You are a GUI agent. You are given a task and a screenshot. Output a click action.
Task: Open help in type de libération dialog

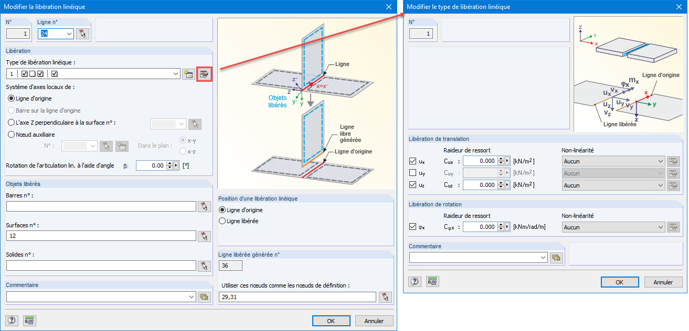pyautogui.click(x=415, y=282)
